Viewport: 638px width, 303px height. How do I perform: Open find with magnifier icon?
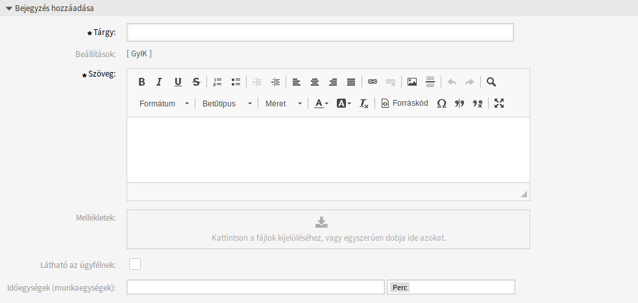(x=491, y=82)
